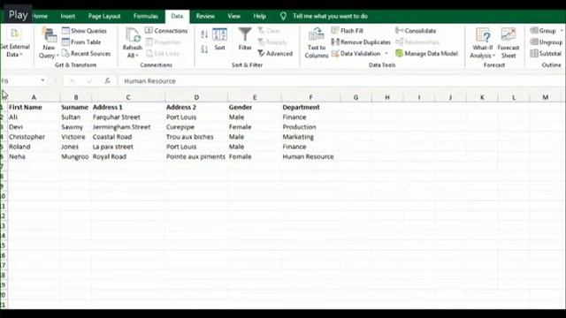The height and width of the screenshot is (318, 566).
Task: Click the Consolidate tool
Action: pyautogui.click(x=416, y=31)
